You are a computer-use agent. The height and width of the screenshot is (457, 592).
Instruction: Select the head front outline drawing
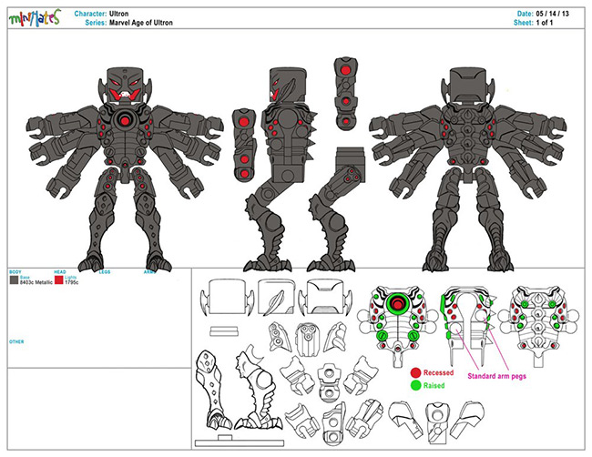[x=227, y=297]
